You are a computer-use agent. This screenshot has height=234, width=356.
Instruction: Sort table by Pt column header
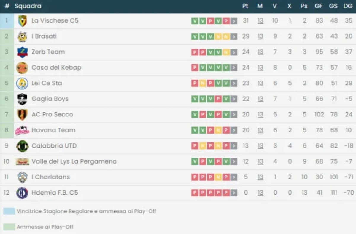point(245,6)
